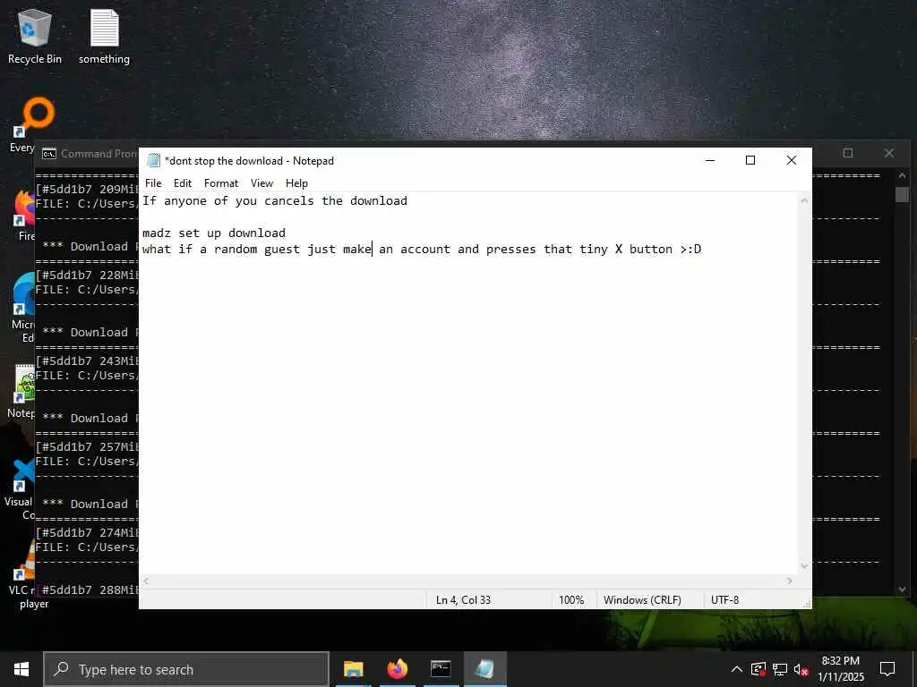Viewport: 917px width, 687px height.
Task: Open the Windows Start menu
Action: tap(21, 669)
